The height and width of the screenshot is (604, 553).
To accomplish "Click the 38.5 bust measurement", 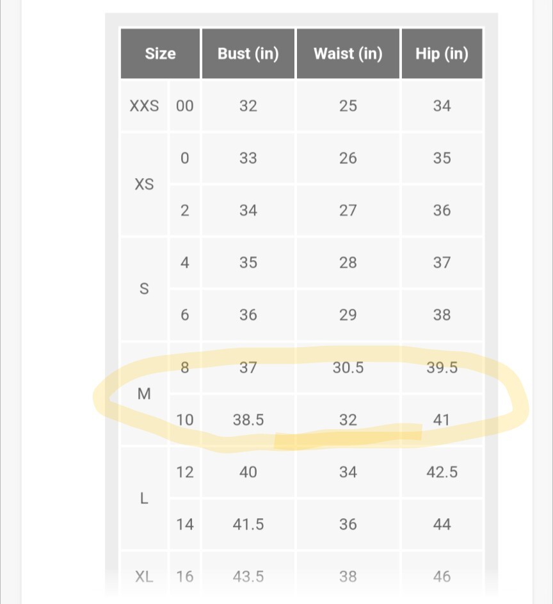I will coord(248,420).
